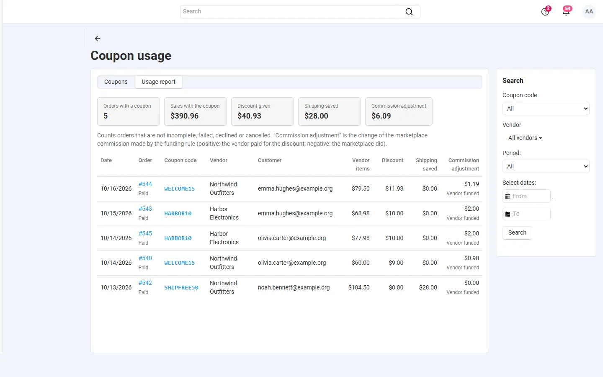The image size is (603, 377).
Task: Select the Usage report tab
Action: pyautogui.click(x=159, y=82)
